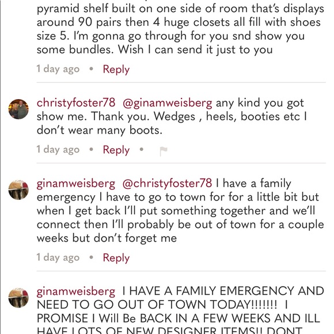334x334 pixels.
Task: Reply to ginamweisberg's family emergency comment
Action: [x=116, y=258]
